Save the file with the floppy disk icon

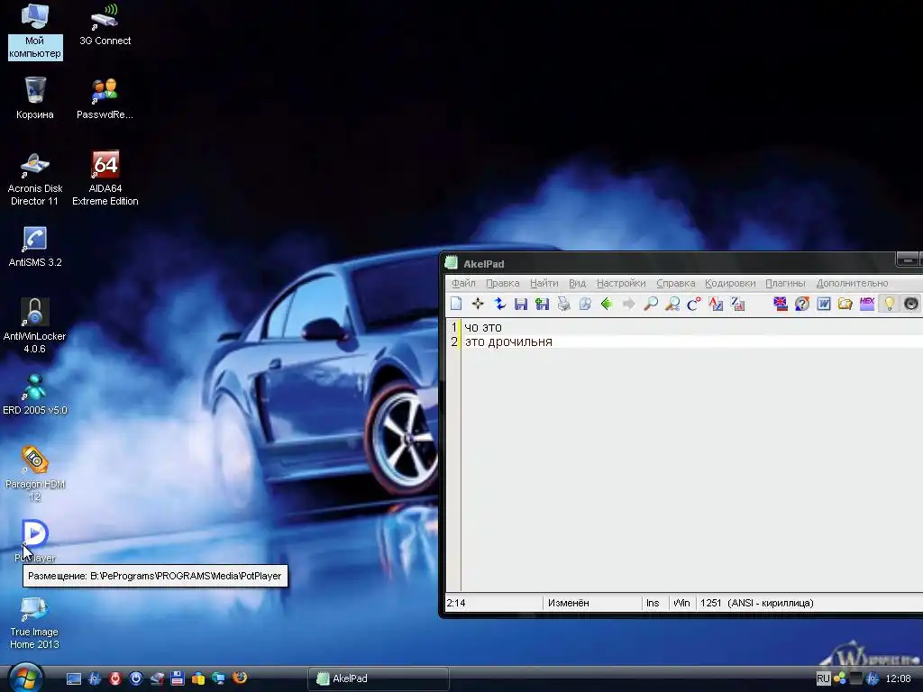520,304
